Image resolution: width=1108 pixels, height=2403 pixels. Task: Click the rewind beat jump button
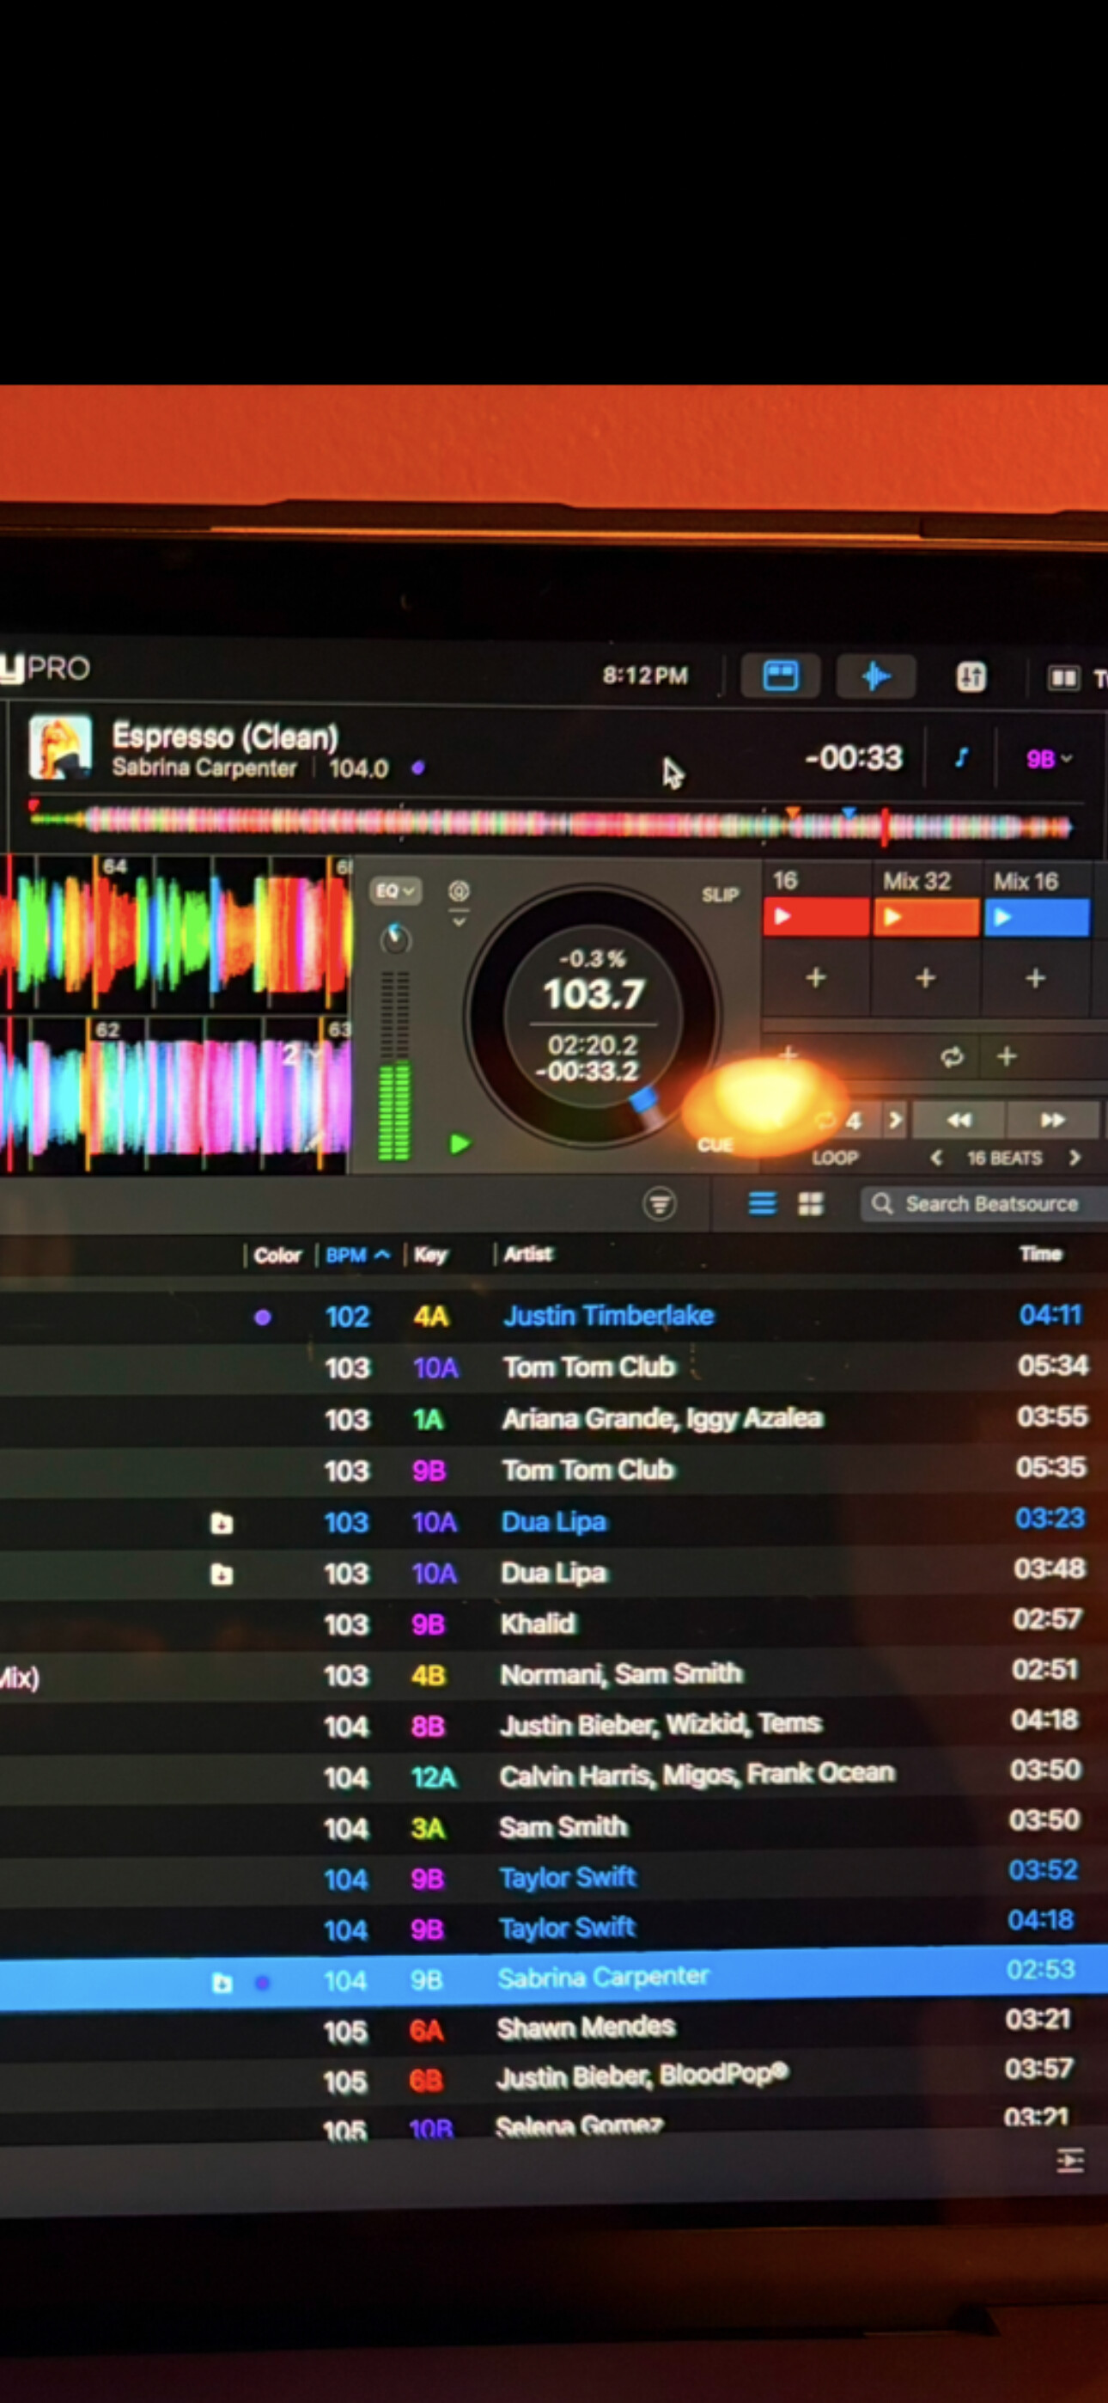(958, 1119)
